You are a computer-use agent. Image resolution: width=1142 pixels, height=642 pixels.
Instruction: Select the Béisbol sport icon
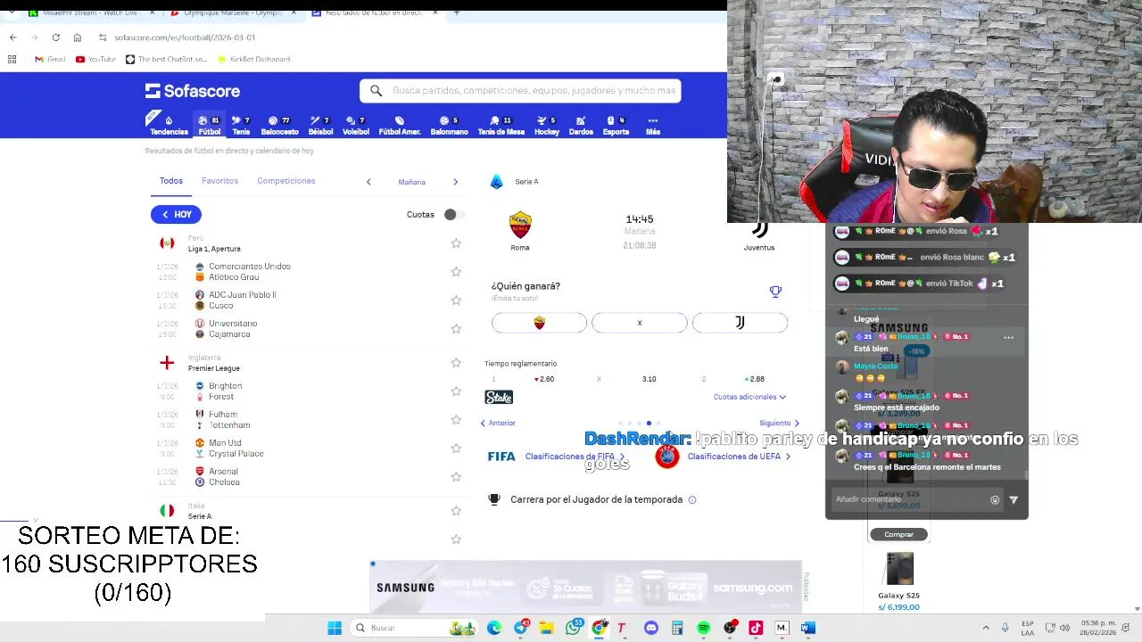click(x=320, y=125)
